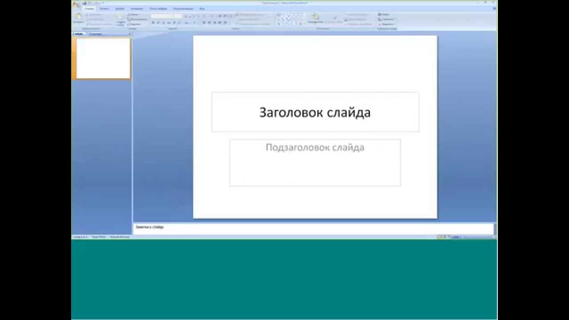Switch to the Вставка ribbon tab

coord(104,8)
